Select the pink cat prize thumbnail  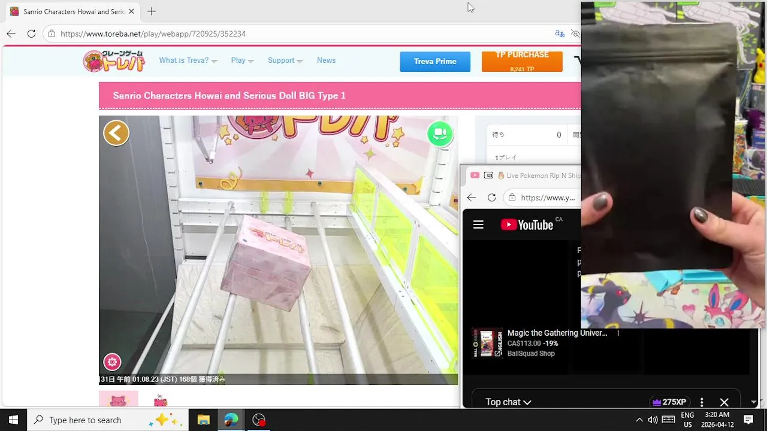pyautogui.click(x=118, y=399)
